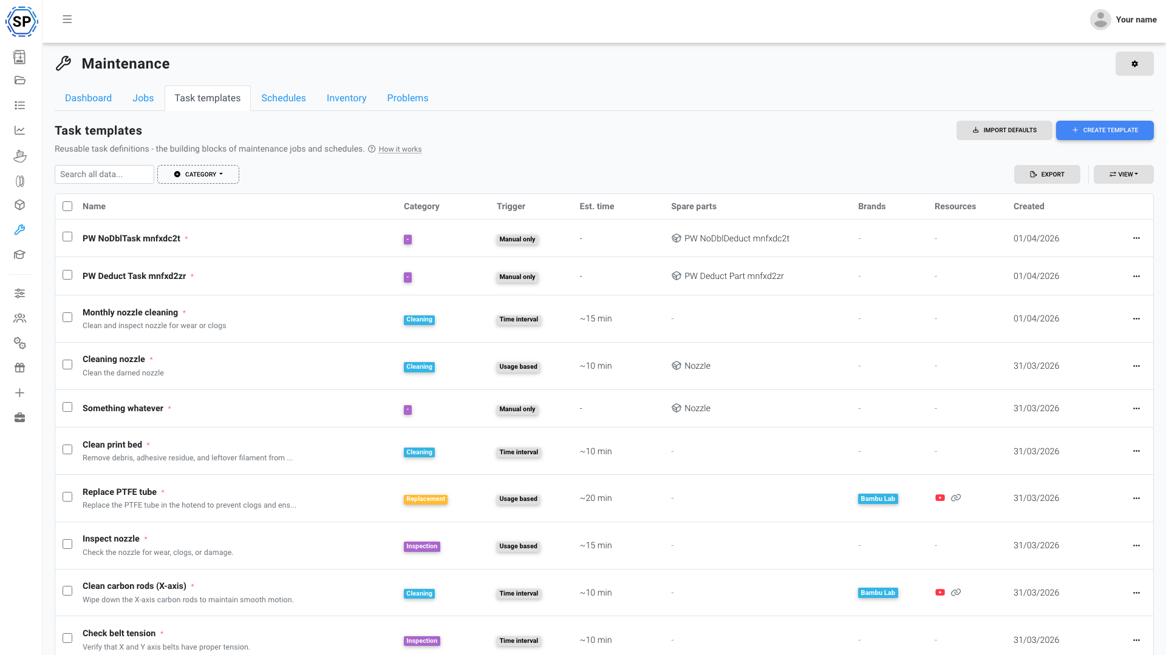This screenshot has height=655, width=1166.
Task: Click the 3D parts cube icon in sidebar
Action: [x=20, y=205]
